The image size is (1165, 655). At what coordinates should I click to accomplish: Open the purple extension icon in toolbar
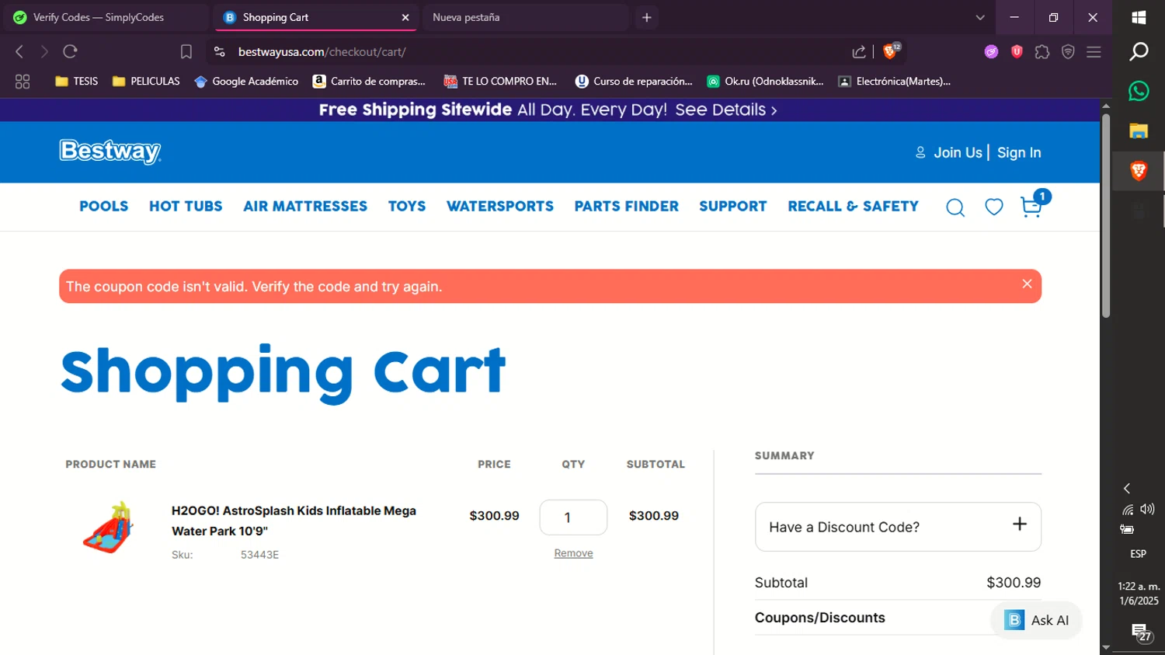(x=991, y=51)
